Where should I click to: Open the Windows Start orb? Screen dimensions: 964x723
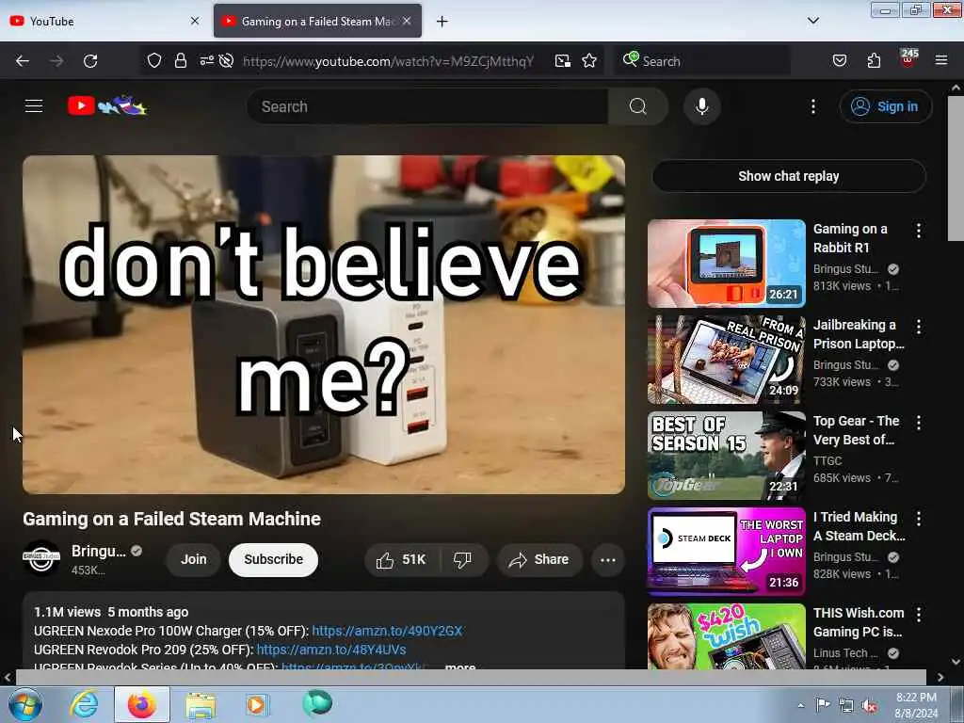[25, 704]
